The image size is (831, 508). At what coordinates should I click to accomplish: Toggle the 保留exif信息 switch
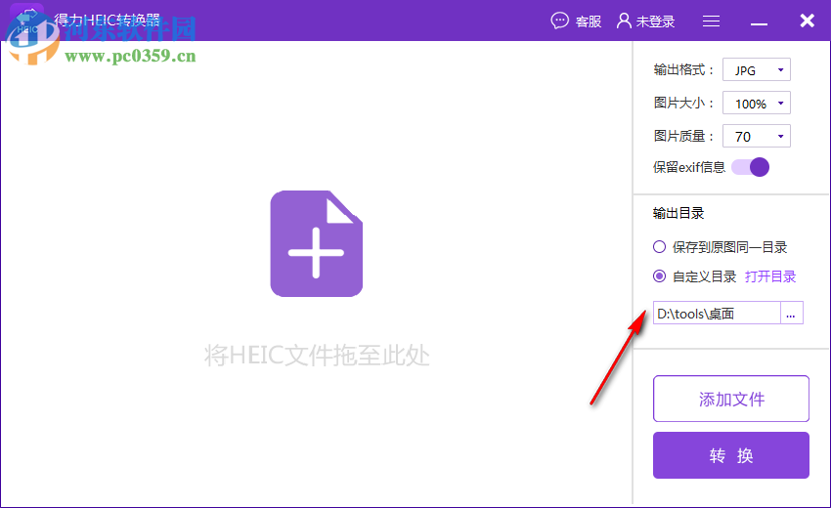750,167
